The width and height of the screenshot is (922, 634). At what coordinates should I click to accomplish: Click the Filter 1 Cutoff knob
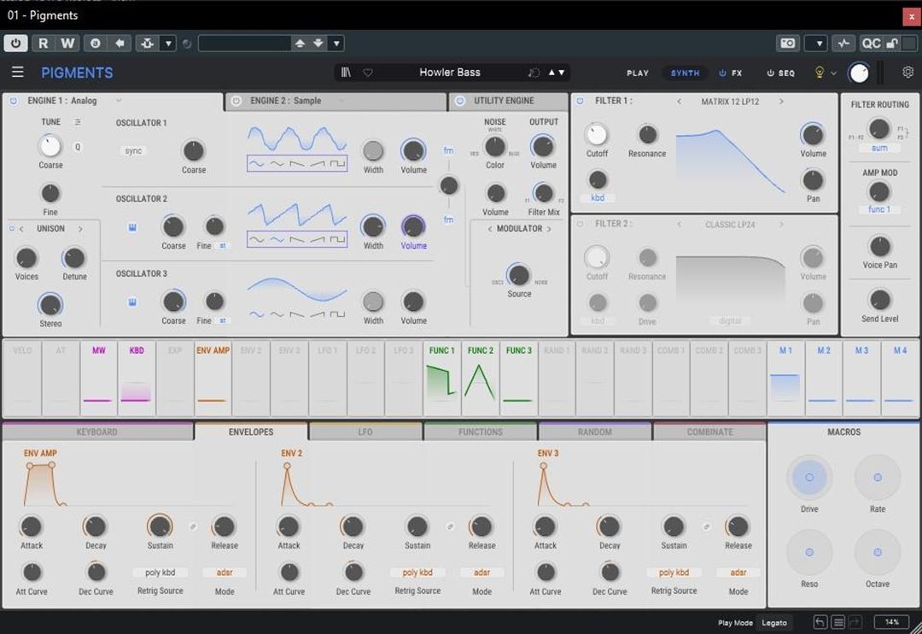pyautogui.click(x=597, y=134)
